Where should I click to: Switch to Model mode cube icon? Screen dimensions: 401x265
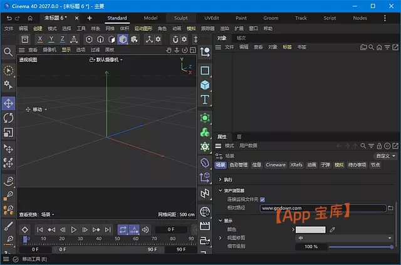(123, 39)
